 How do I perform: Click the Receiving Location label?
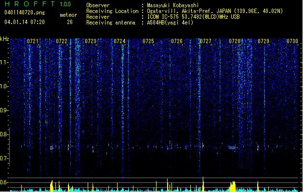(x=112, y=11)
